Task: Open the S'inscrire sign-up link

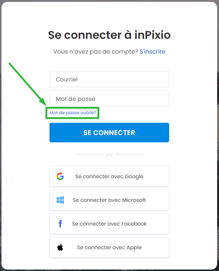Action: pyautogui.click(x=153, y=51)
